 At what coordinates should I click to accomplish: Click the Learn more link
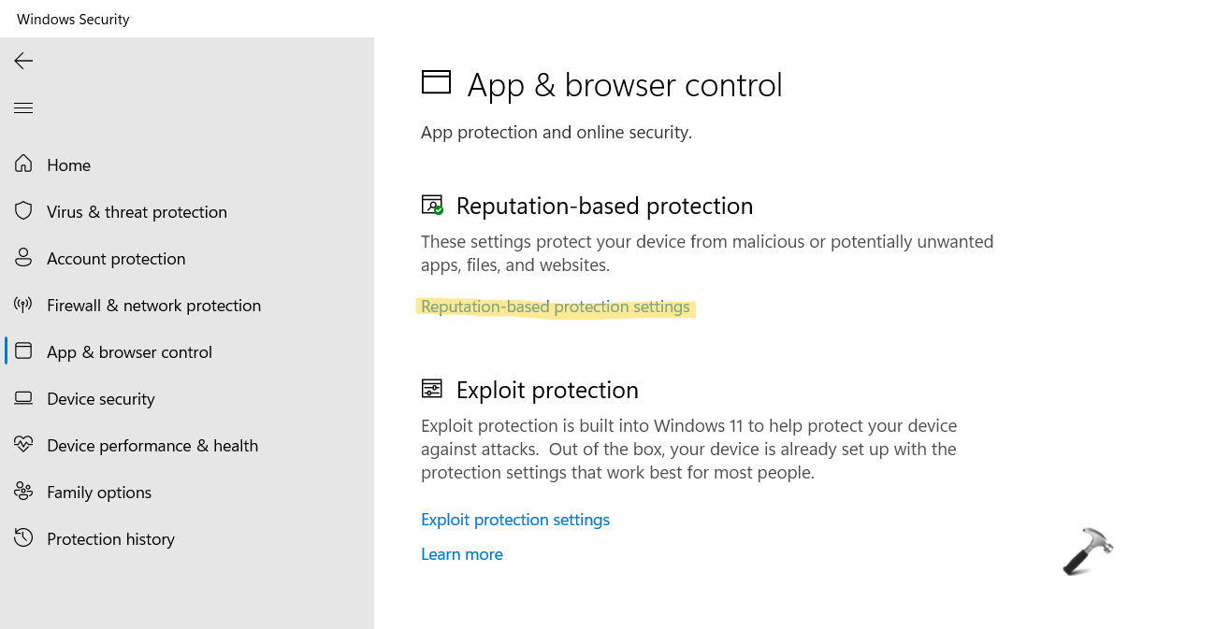(462, 554)
